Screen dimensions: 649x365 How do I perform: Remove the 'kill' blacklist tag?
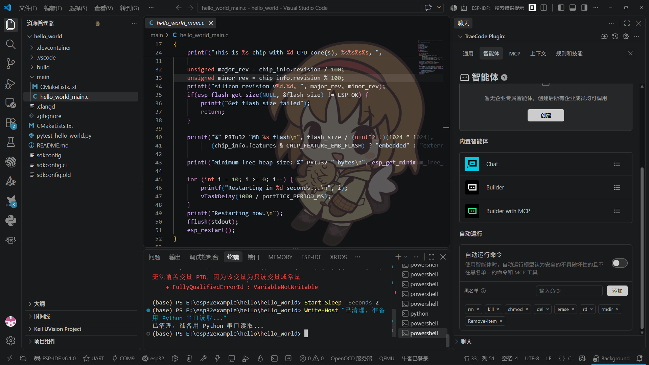pyautogui.click(x=498, y=309)
